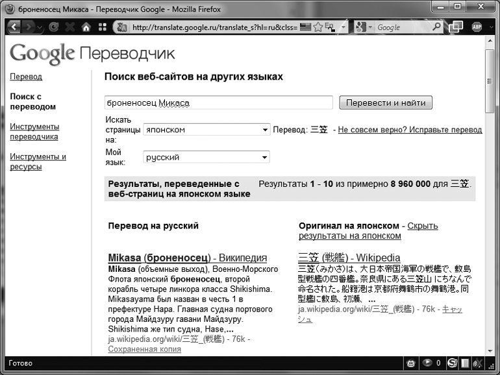Image resolution: width=500 pixels, height=375 pixels.
Task: Click the stop loading X icon
Action: click(69, 27)
